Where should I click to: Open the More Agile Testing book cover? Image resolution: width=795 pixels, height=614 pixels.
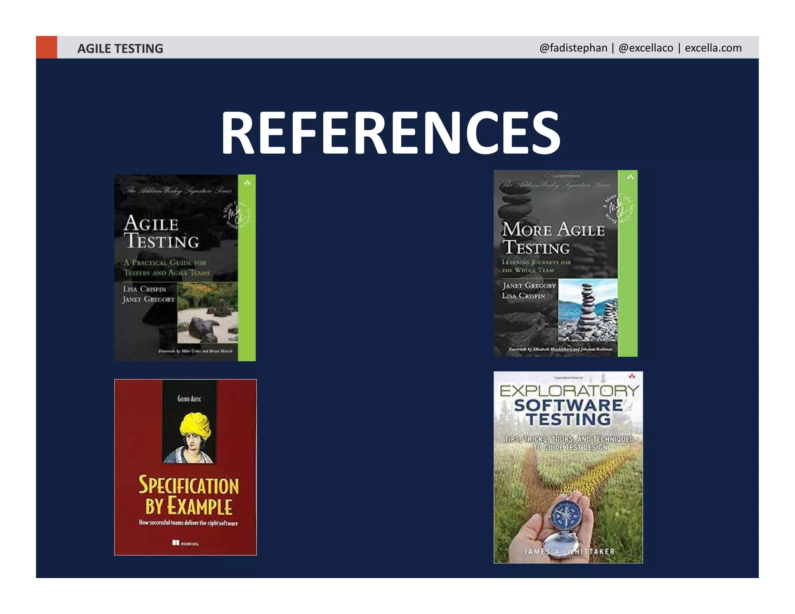(566, 263)
